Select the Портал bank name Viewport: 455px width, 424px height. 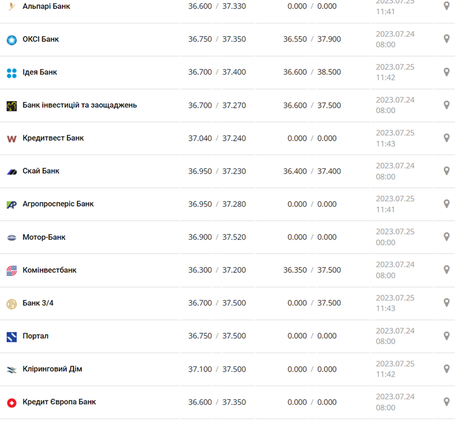(36, 336)
